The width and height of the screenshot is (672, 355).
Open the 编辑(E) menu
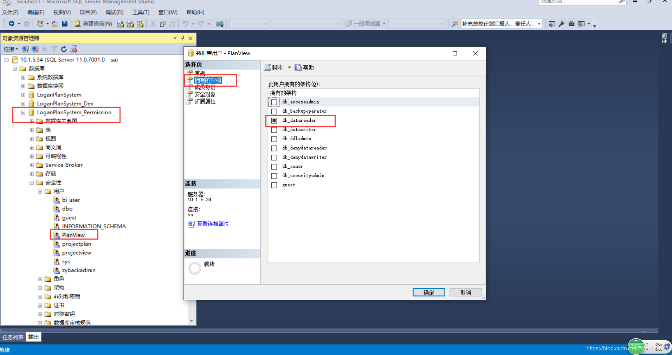pyautogui.click(x=36, y=12)
